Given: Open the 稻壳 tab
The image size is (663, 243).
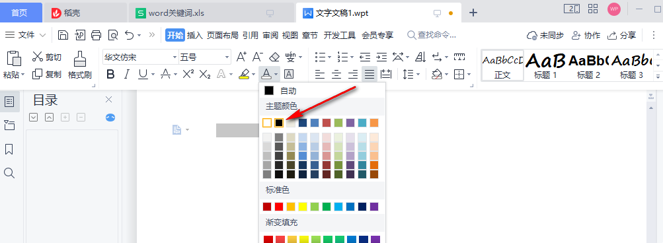Looking at the screenshot, I should (x=85, y=13).
